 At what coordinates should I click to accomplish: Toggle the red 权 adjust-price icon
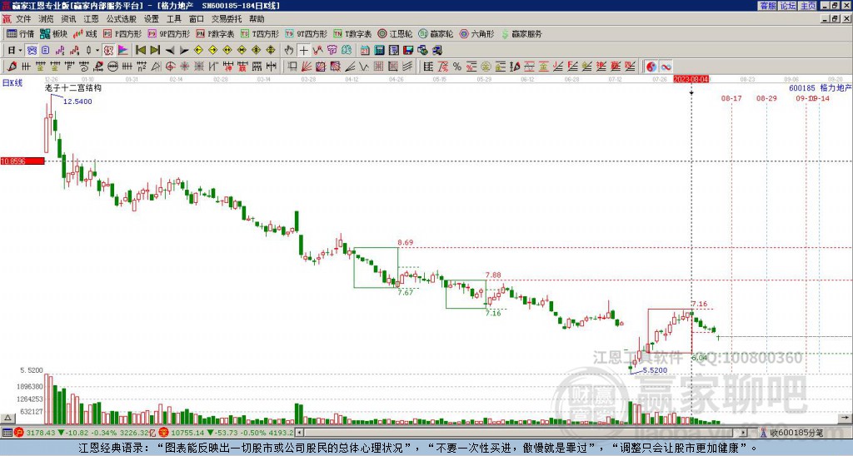pos(108,51)
